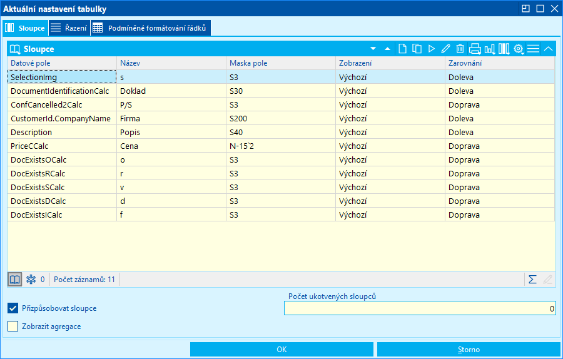Copy the column with the duplicate icon
The height and width of the screenshot is (359, 563).
pyautogui.click(x=417, y=49)
